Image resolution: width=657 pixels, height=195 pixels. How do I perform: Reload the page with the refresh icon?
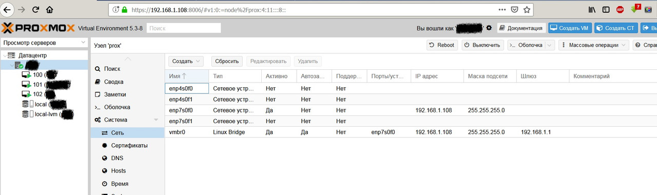coord(35,9)
